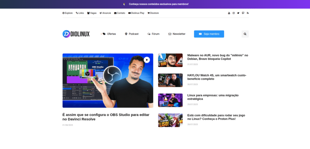
Task: Click the date 29/07/2025
Action: coord(193,104)
